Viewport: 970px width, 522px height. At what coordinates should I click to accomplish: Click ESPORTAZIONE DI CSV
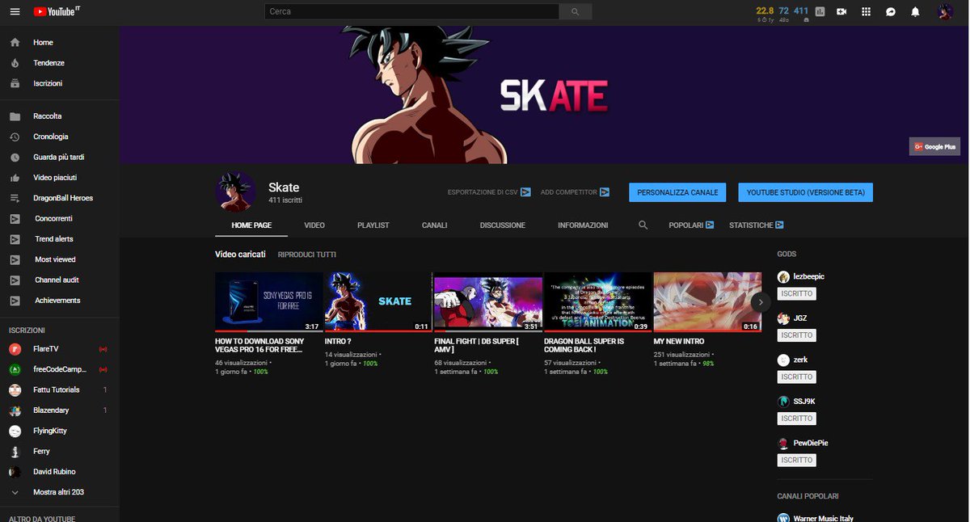coord(489,192)
